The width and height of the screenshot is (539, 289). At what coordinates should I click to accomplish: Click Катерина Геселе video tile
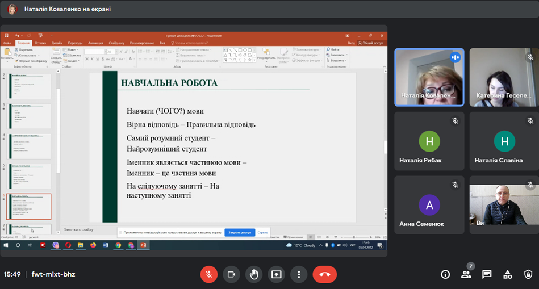tap(504, 77)
